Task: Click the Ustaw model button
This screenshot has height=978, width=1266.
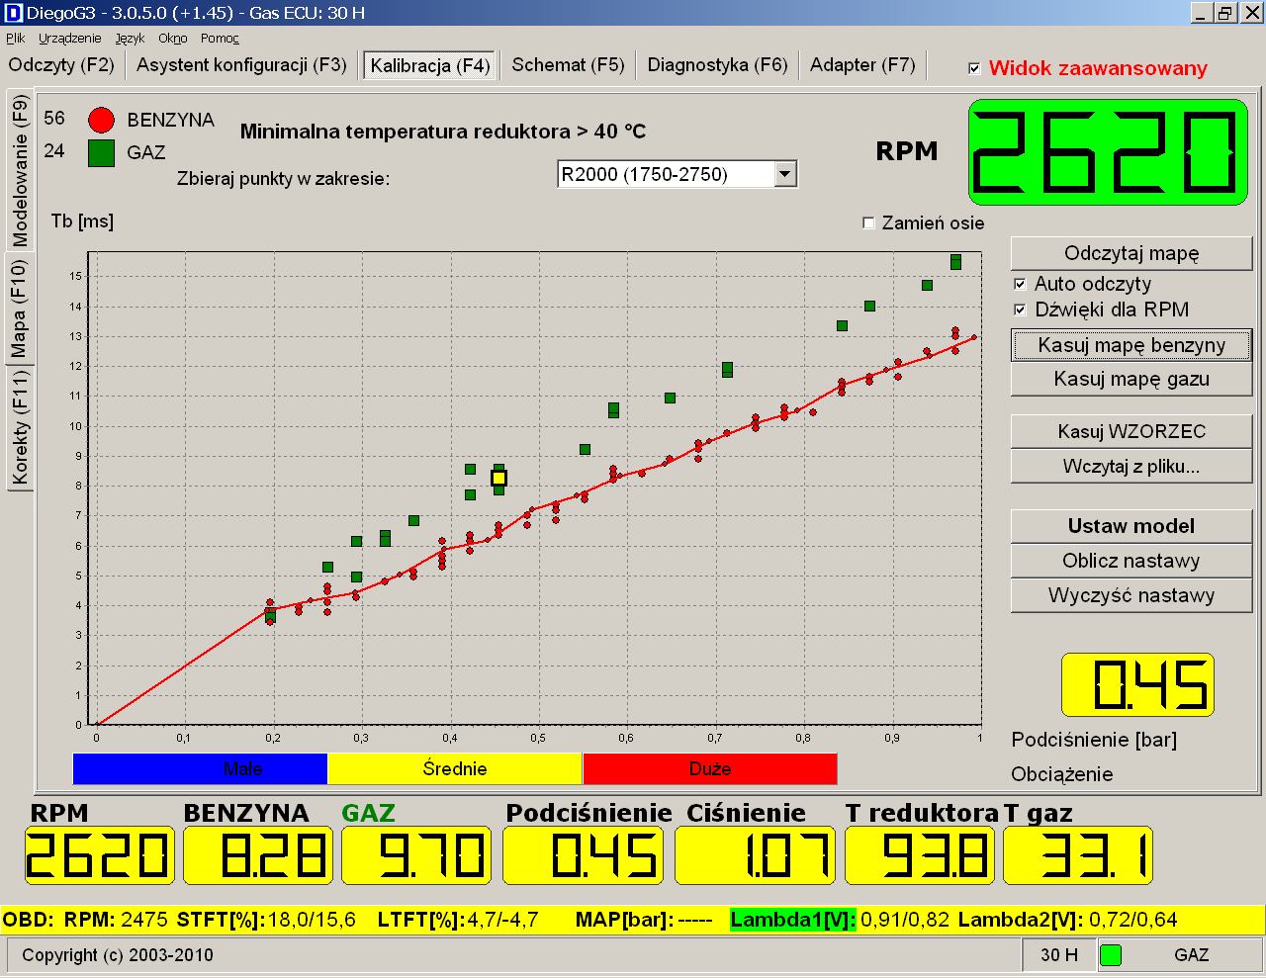Action: [1131, 526]
